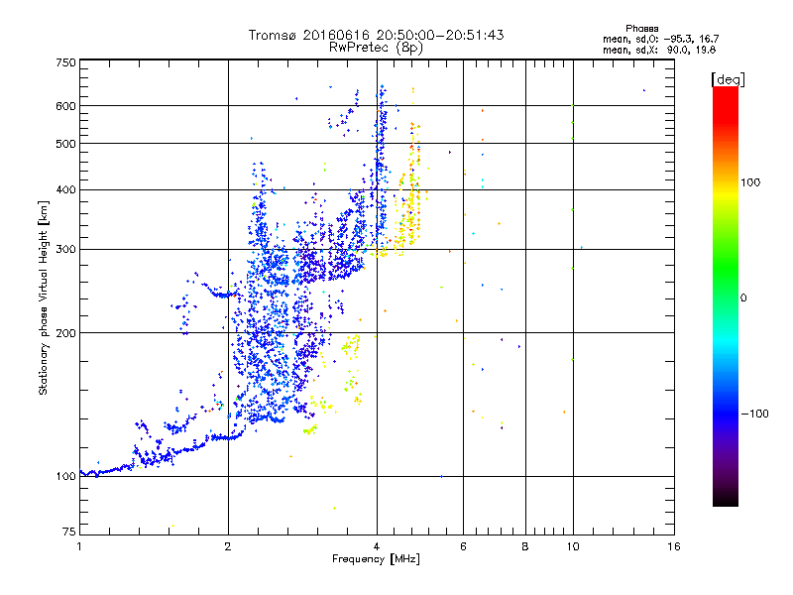Click the '-100' colorbar tick label
The image size is (793, 595).
click(754, 414)
